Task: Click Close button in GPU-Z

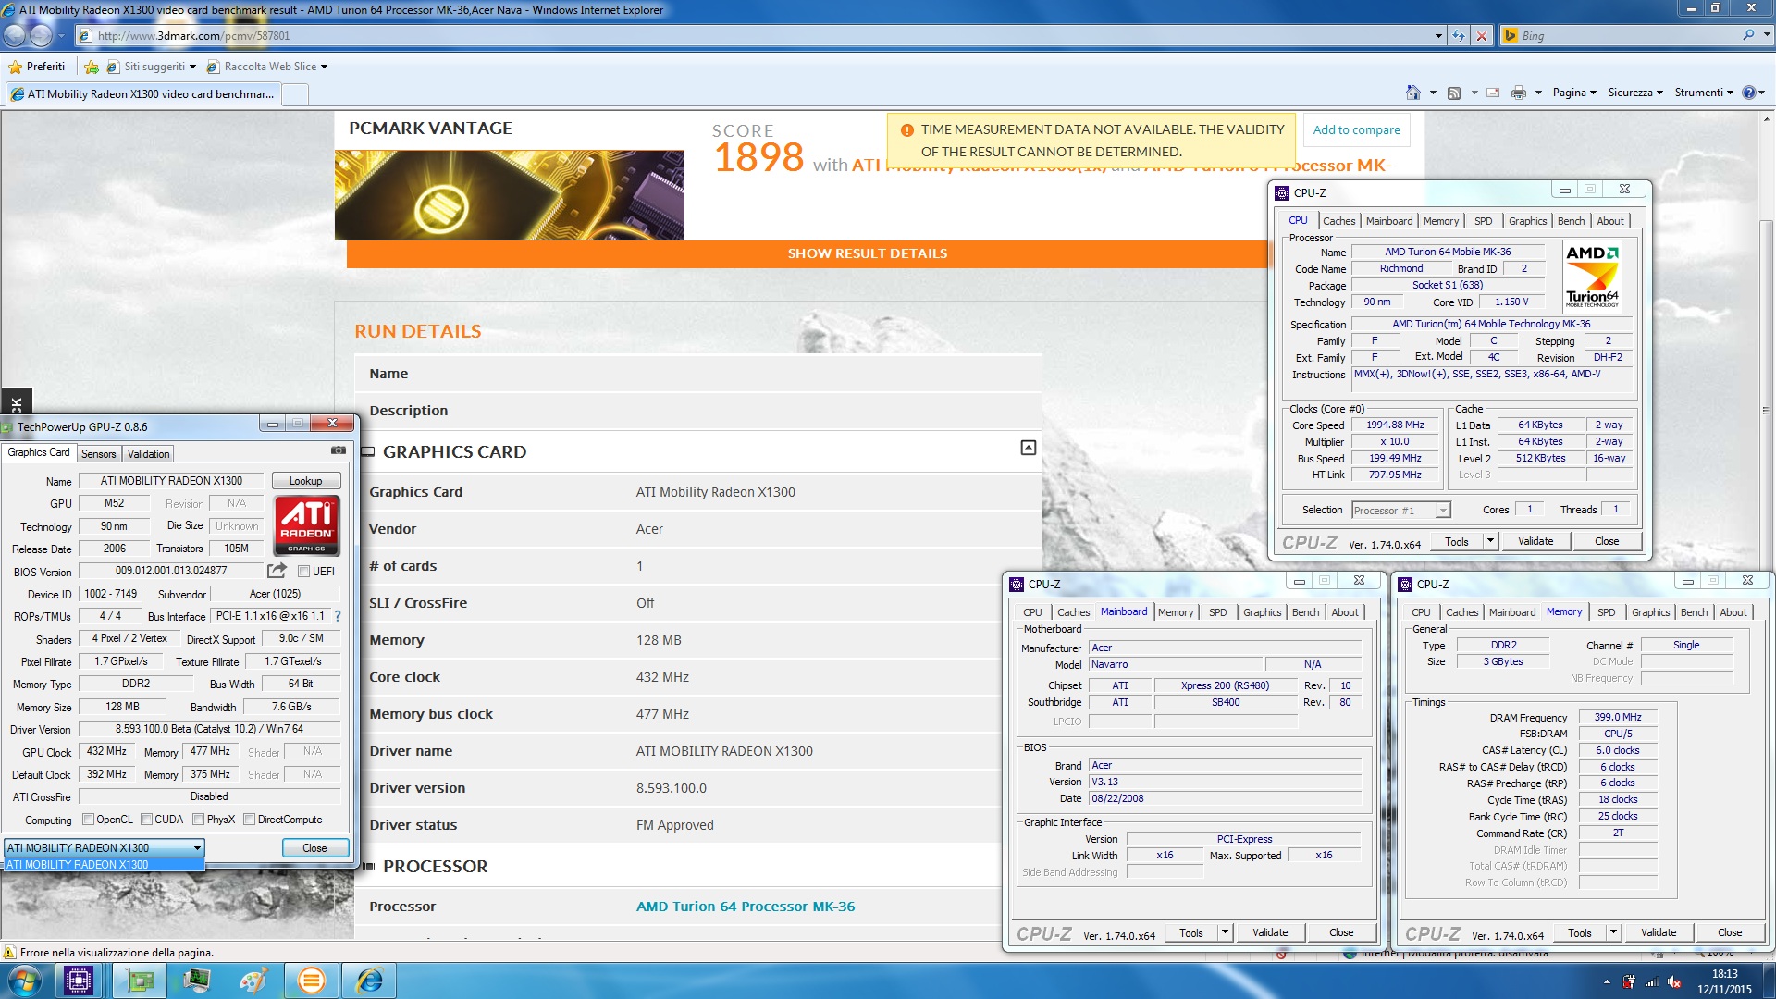Action: point(314,848)
